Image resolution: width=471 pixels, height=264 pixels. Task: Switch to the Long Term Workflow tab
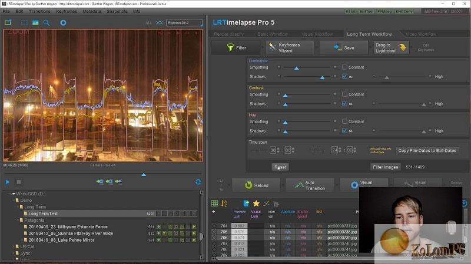(x=369, y=34)
